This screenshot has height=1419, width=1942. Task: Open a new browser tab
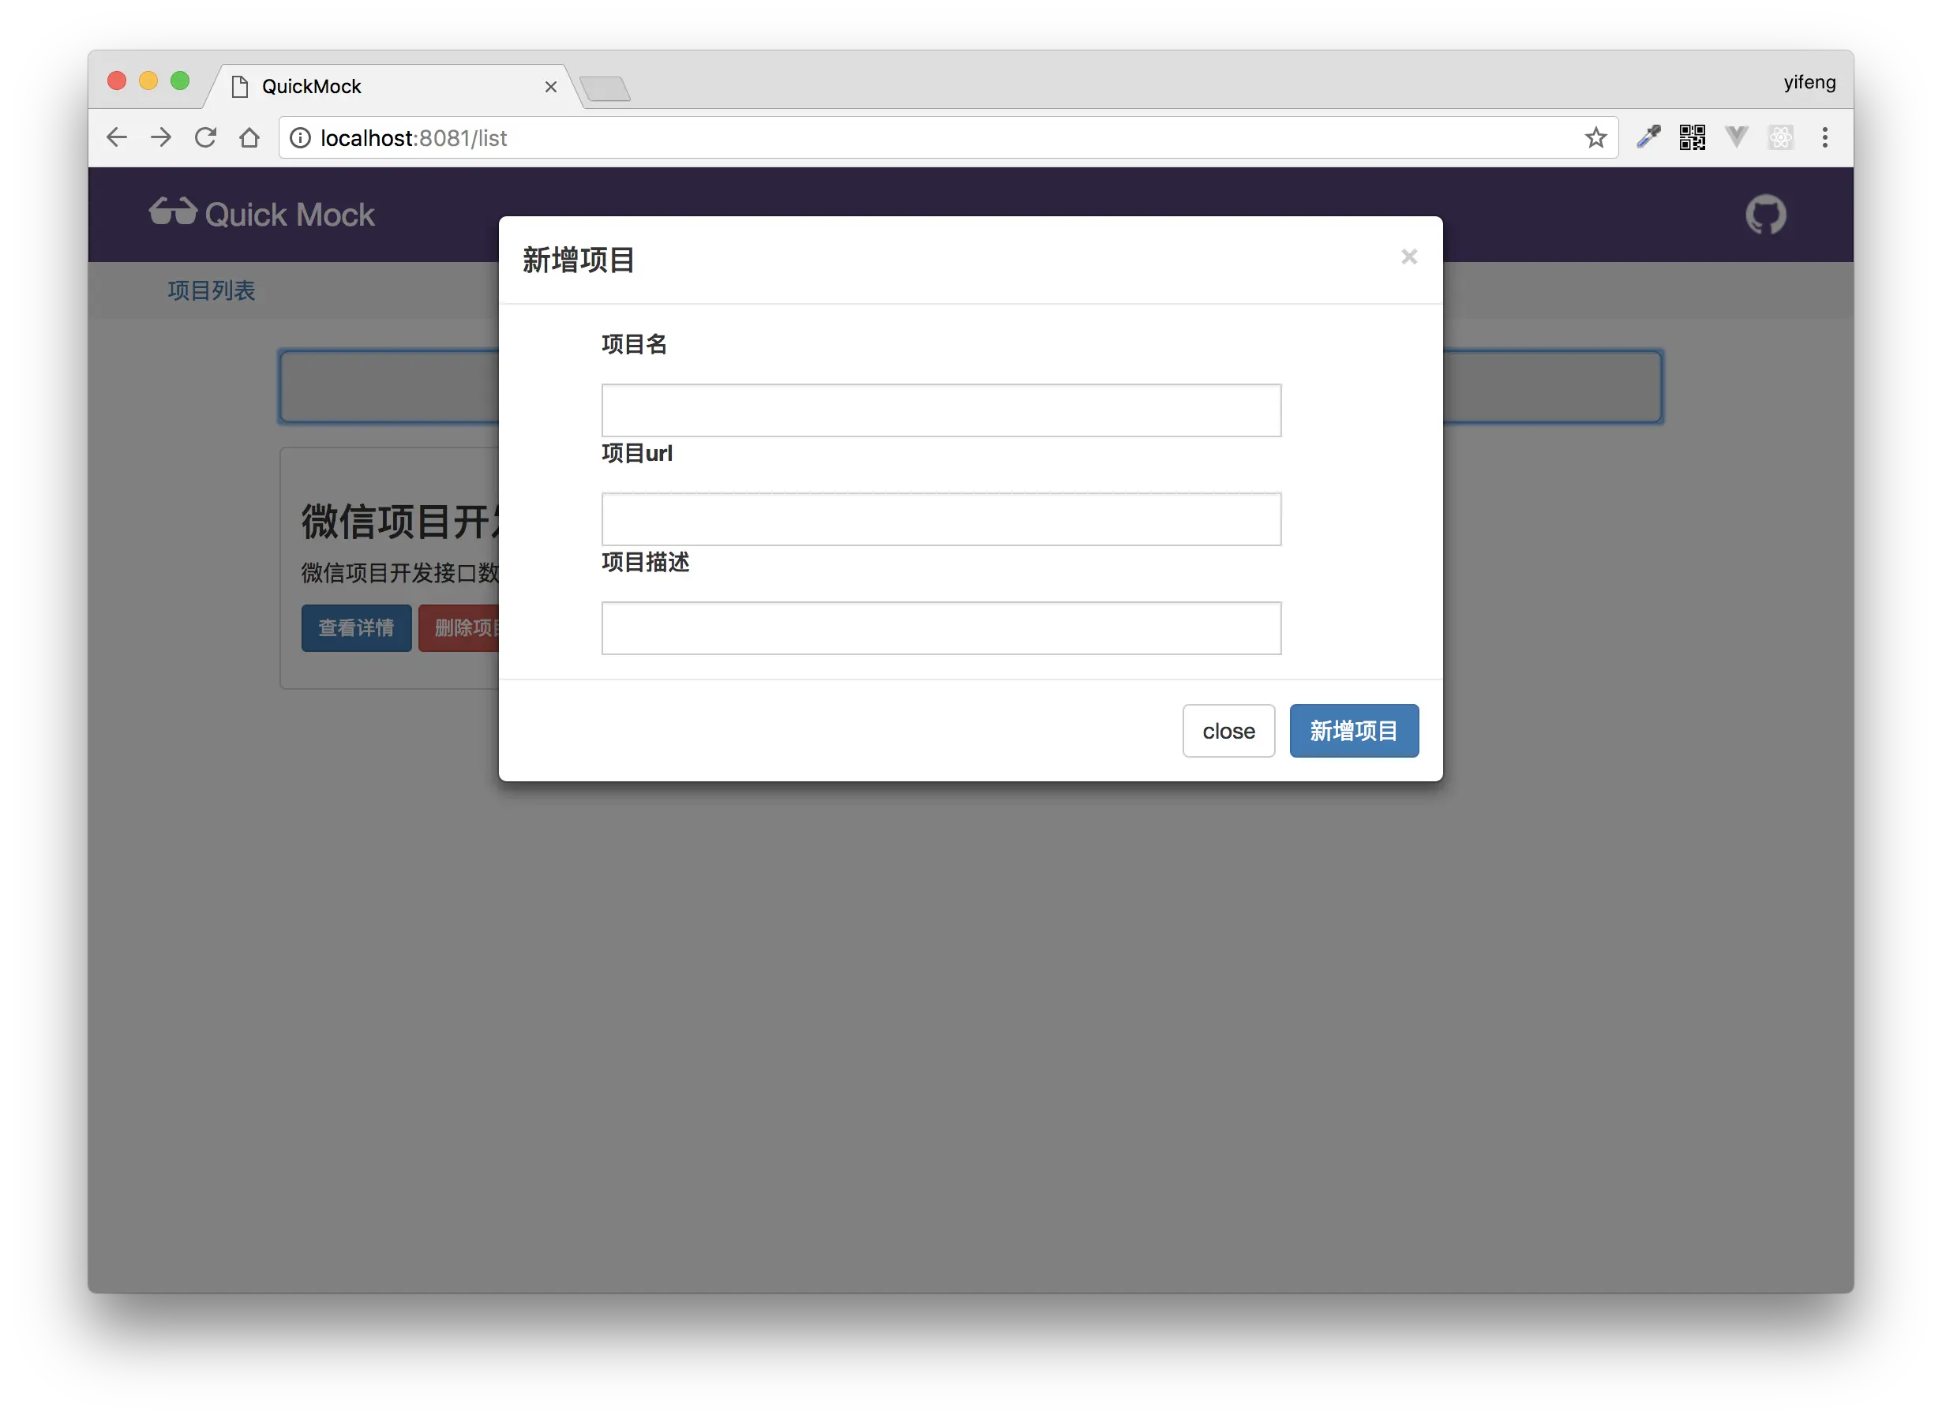tap(605, 88)
